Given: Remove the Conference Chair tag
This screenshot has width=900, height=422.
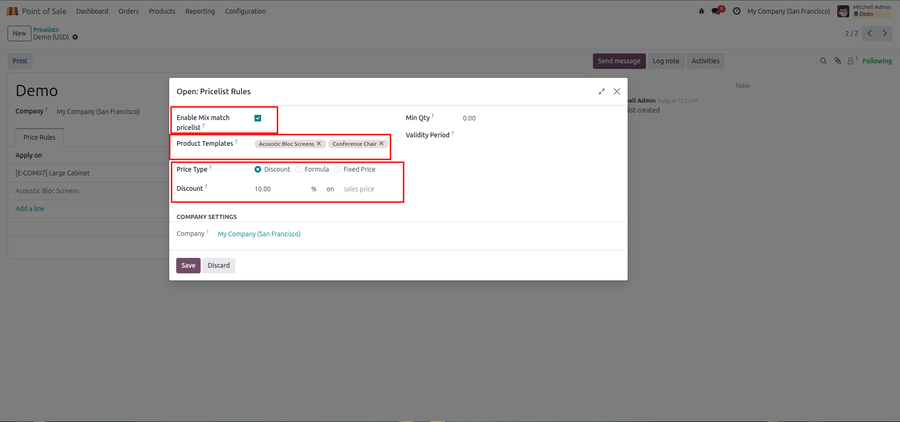Looking at the screenshot, I should tap(382, 143).
